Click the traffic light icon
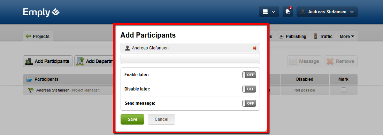The width and height of the screenshot is (383, 135). [315, 36]
